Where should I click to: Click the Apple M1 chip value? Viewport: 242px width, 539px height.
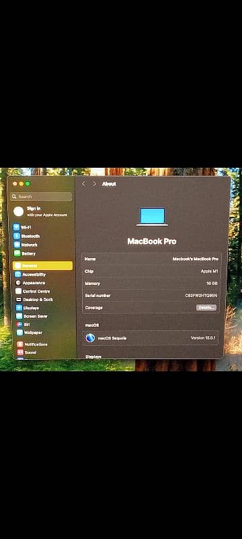[210, 272]
